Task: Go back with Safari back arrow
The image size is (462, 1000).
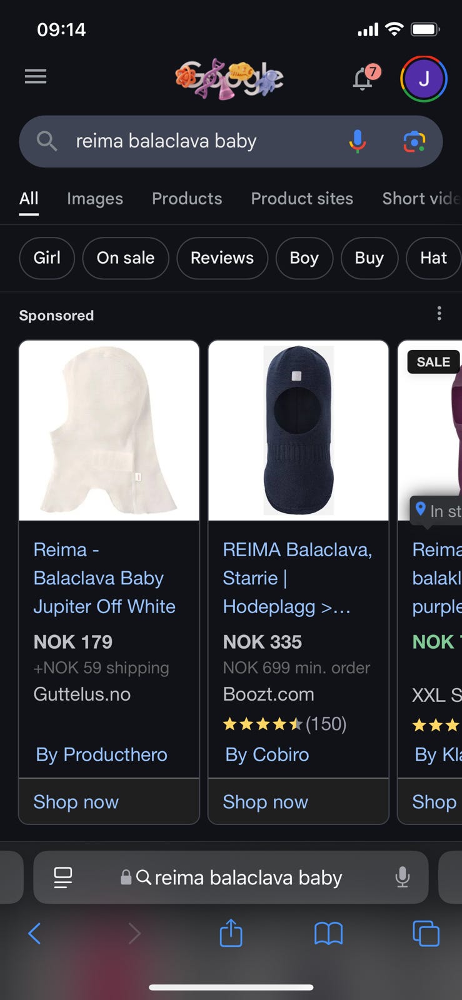Action: click(35, 934)
